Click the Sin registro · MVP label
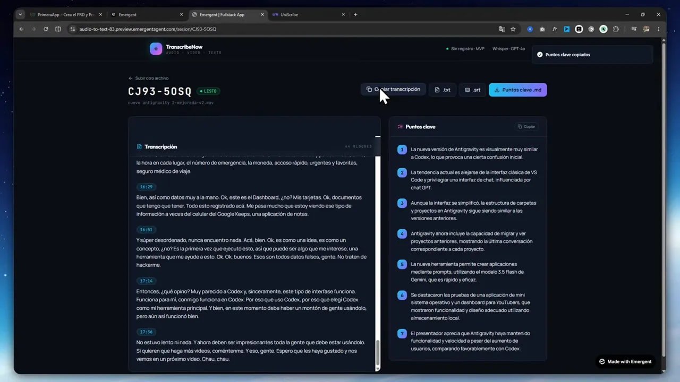This screenshot has width=680, height=382. point(465,49)
